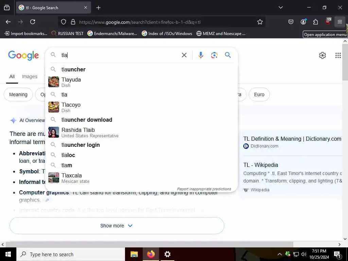Start voice search with microphone icon

[x=201, y=55]
